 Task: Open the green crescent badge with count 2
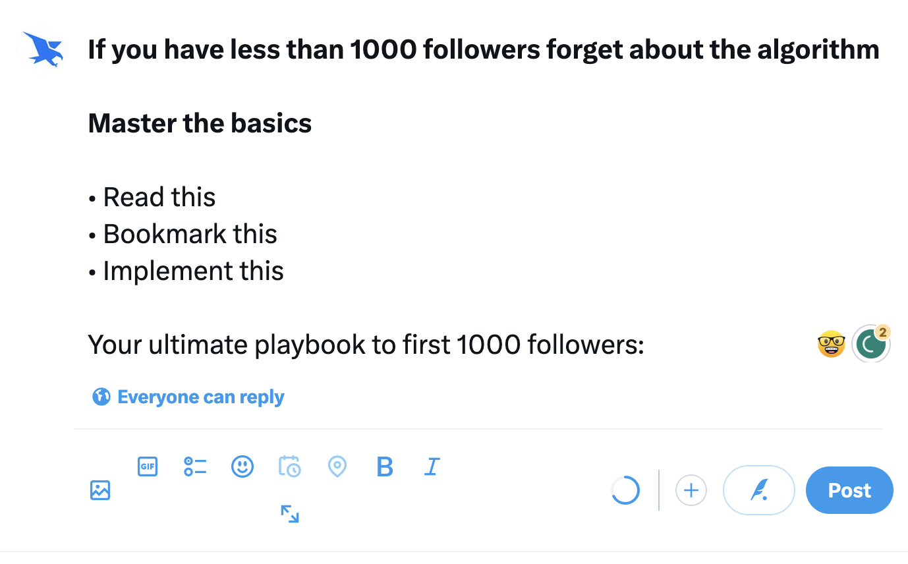[871, 343]
